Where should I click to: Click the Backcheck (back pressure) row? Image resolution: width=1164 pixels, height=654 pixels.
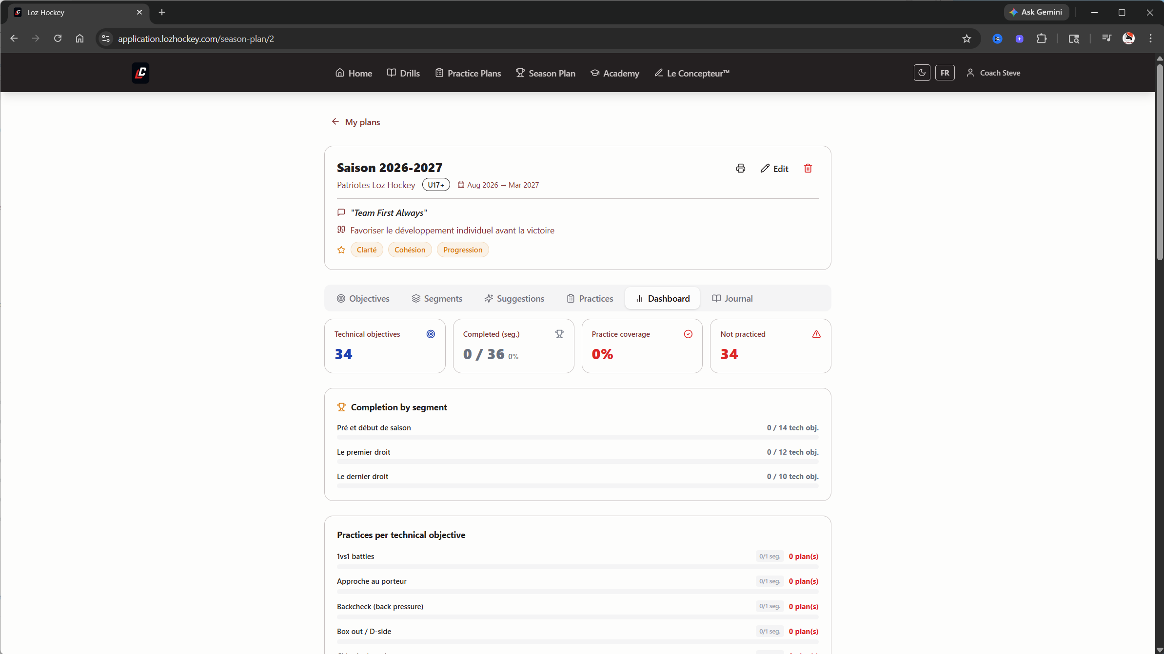pos(577,610)
